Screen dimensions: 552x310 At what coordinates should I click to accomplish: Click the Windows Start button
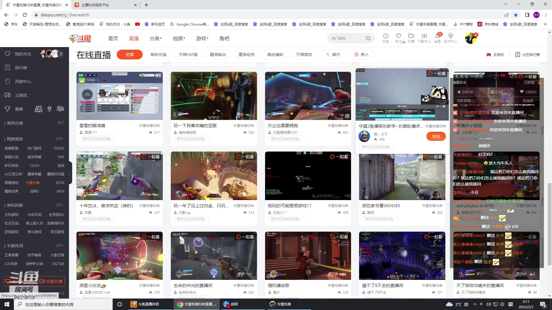tap(7, 304)
